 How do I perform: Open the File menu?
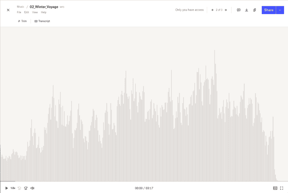pos(19,12)
